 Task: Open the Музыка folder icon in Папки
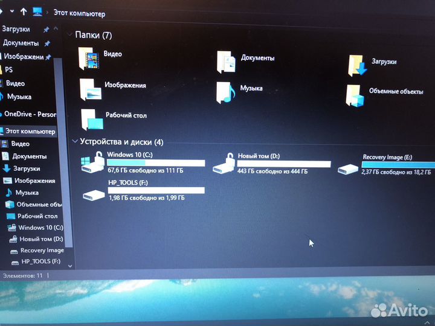pos(225,92)
